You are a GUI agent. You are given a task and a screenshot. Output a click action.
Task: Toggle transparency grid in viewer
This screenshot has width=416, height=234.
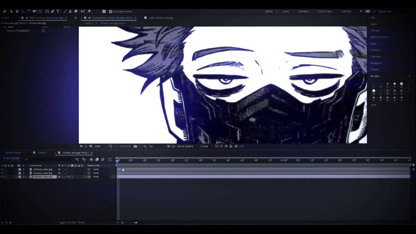tap(173, 146)
